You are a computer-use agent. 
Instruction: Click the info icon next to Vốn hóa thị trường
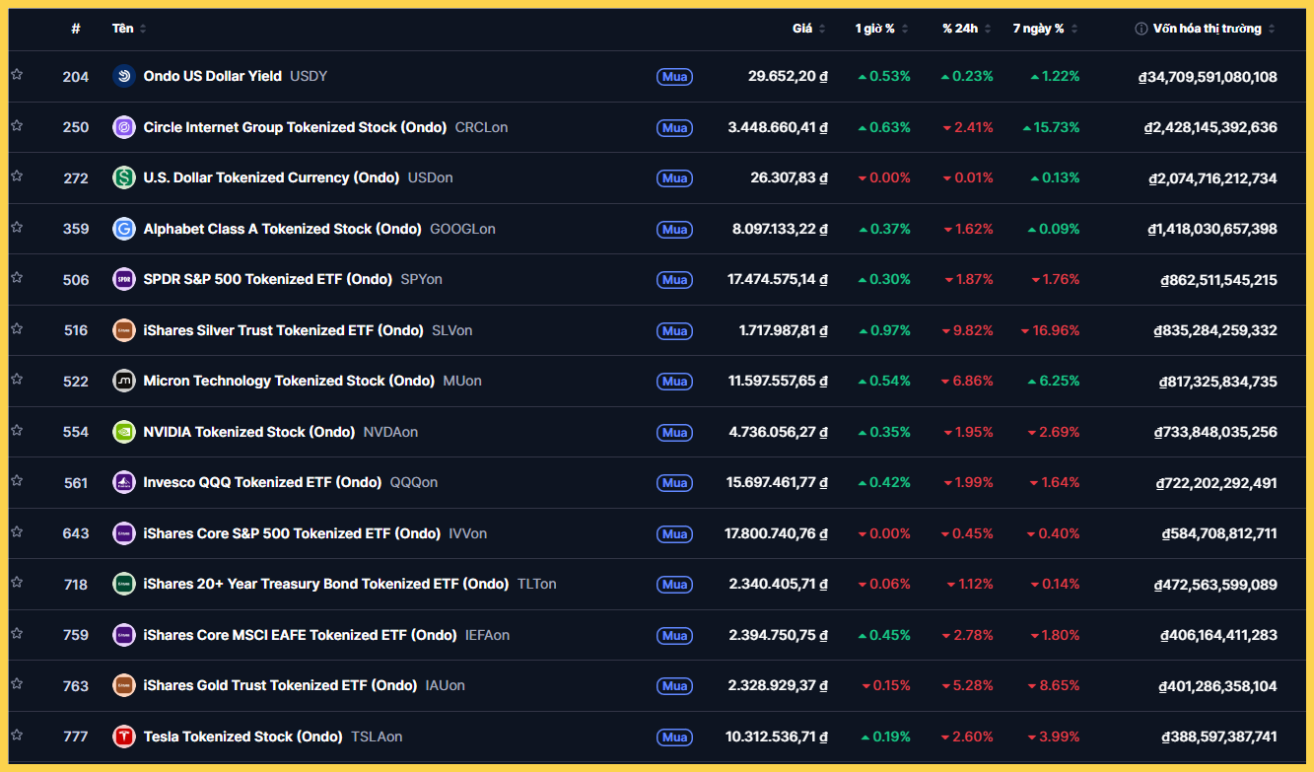click(x=1143, y=29)
